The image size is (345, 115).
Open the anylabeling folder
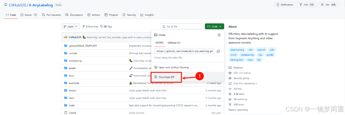click(75, 61)
